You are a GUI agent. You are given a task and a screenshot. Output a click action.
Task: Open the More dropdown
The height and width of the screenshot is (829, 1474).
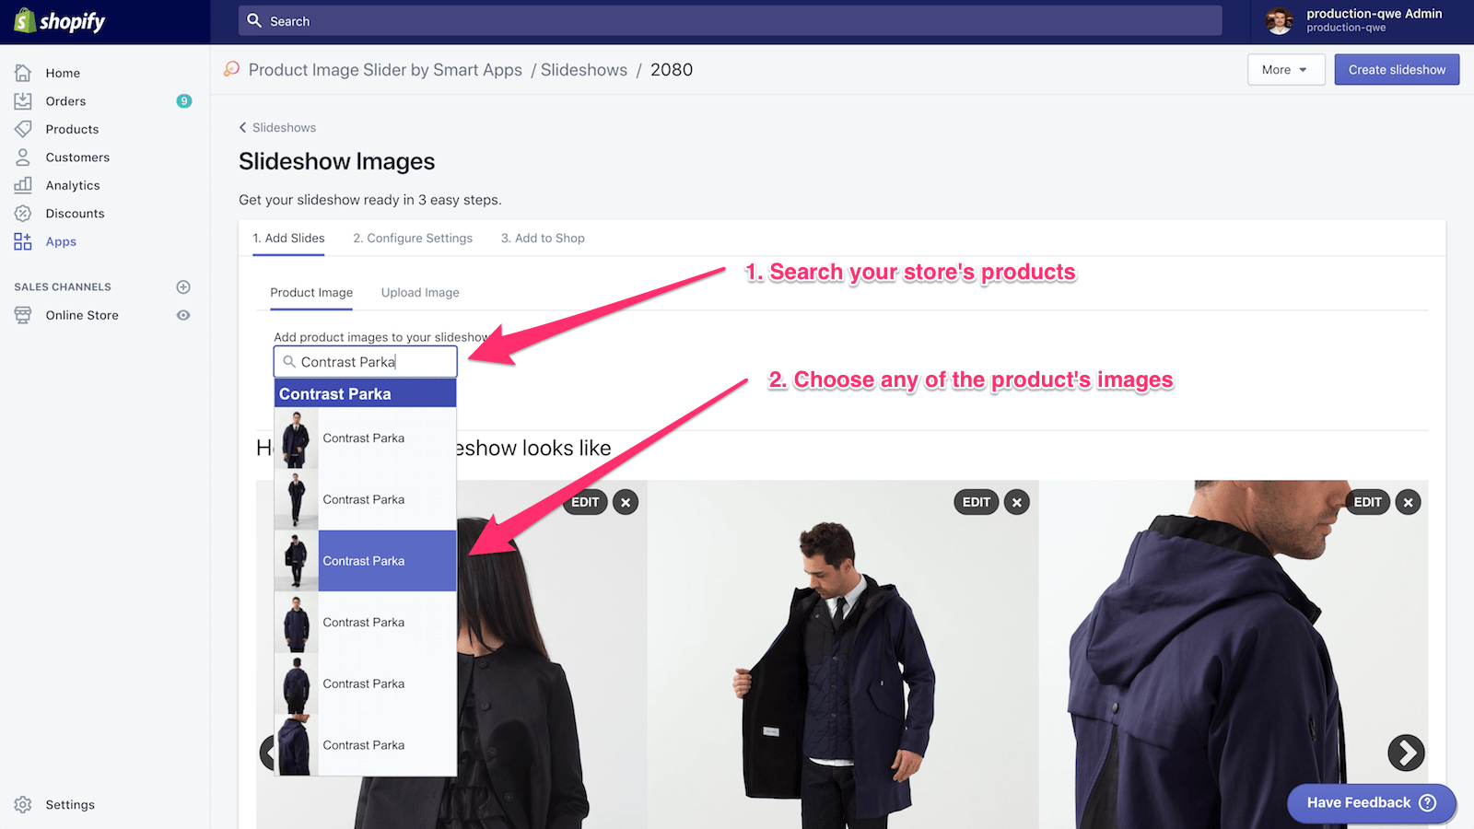[1285, 69]
